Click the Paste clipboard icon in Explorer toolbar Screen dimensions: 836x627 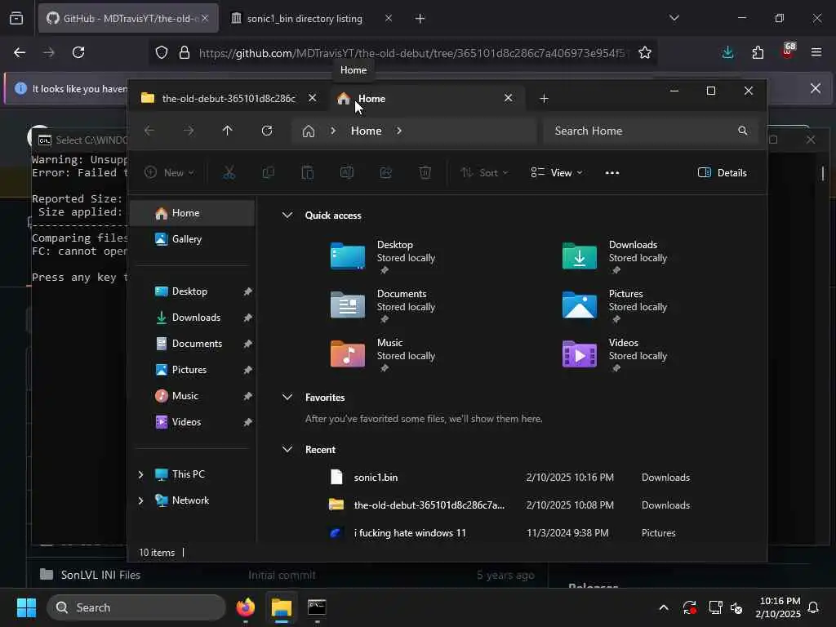coord(308,172)
